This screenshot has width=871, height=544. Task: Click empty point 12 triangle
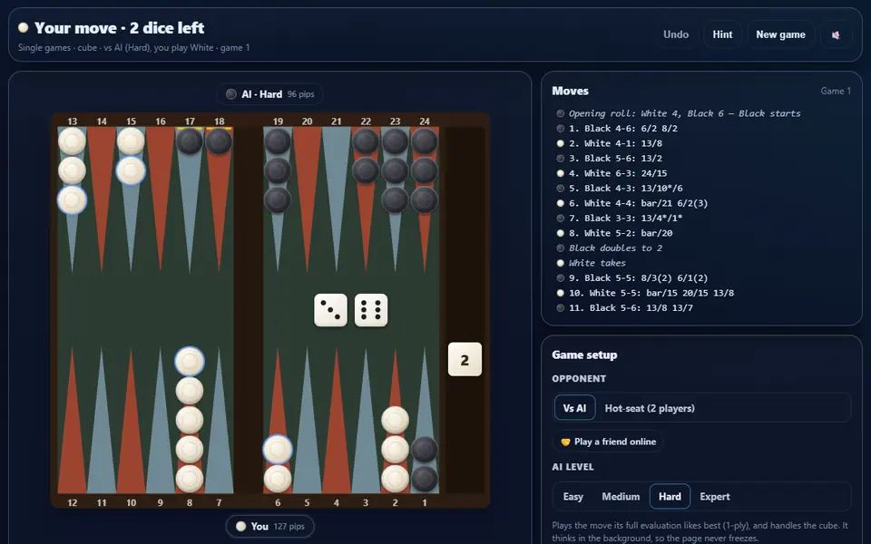[73, 421]
